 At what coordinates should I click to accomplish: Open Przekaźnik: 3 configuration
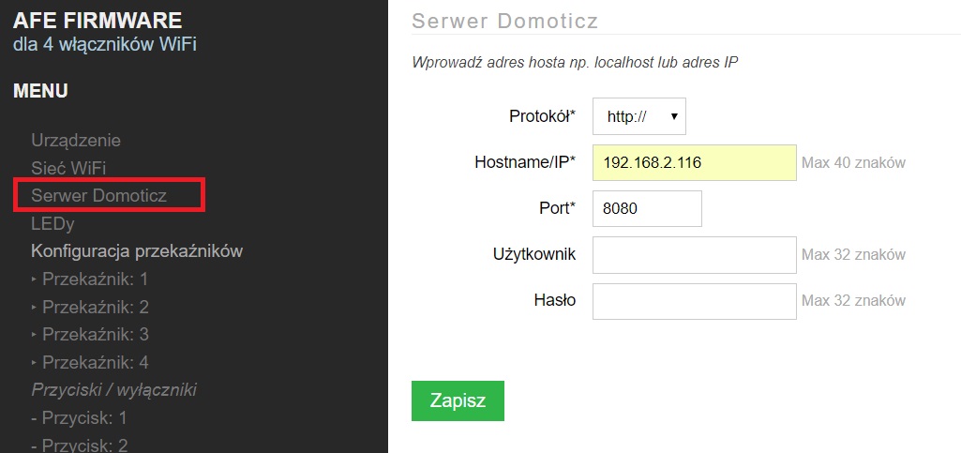[95, 335]
